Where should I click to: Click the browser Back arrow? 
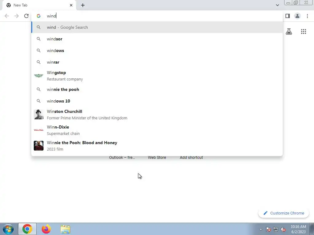point(7,16)
